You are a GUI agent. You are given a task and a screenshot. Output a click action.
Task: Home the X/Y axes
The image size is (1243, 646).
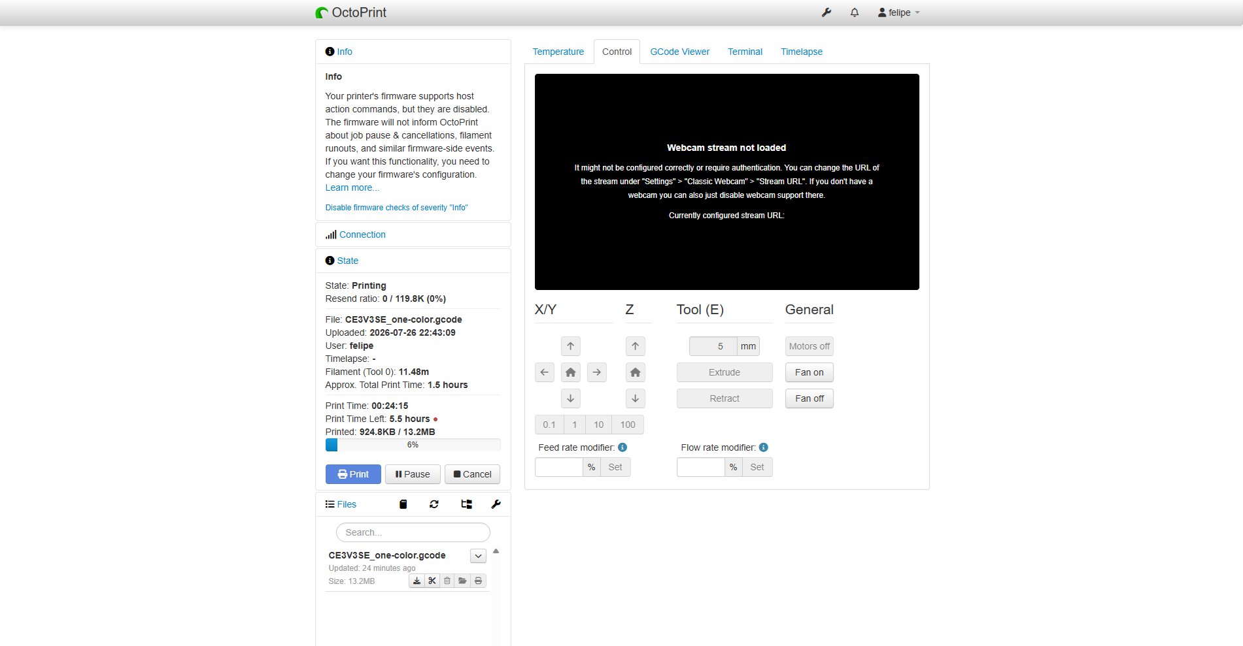[x=571, y=372]
